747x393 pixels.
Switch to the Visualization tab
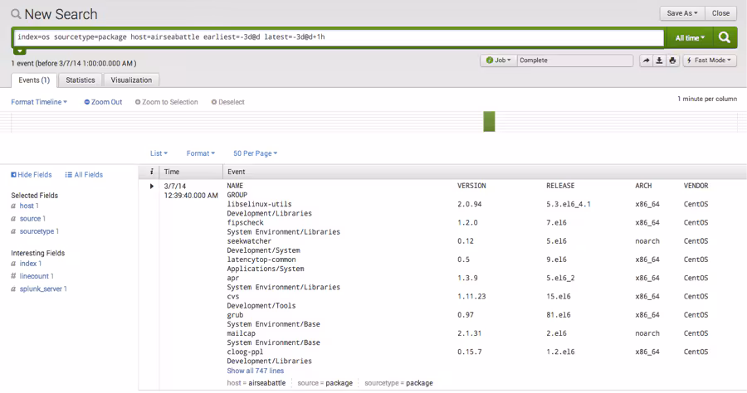[x=131, y=80]
